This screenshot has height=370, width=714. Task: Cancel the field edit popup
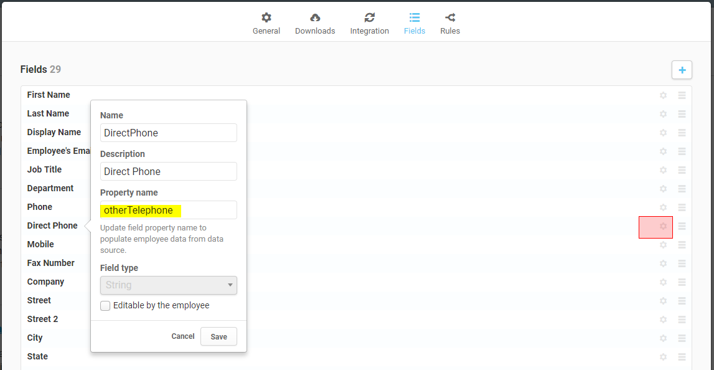(x=183, y=336)
